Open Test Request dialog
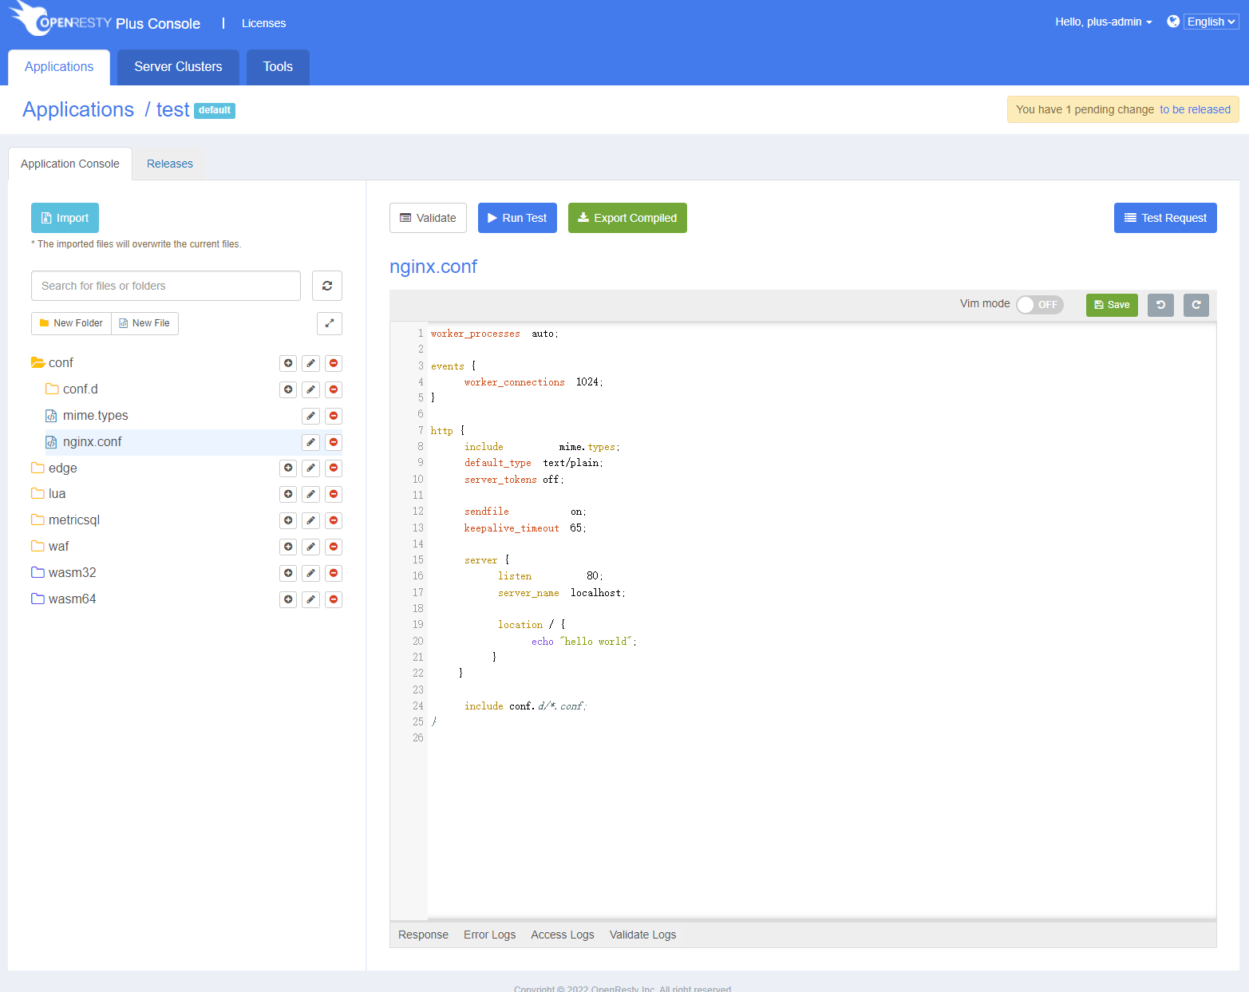1249x992 pixels. (x=1165, y=218)
